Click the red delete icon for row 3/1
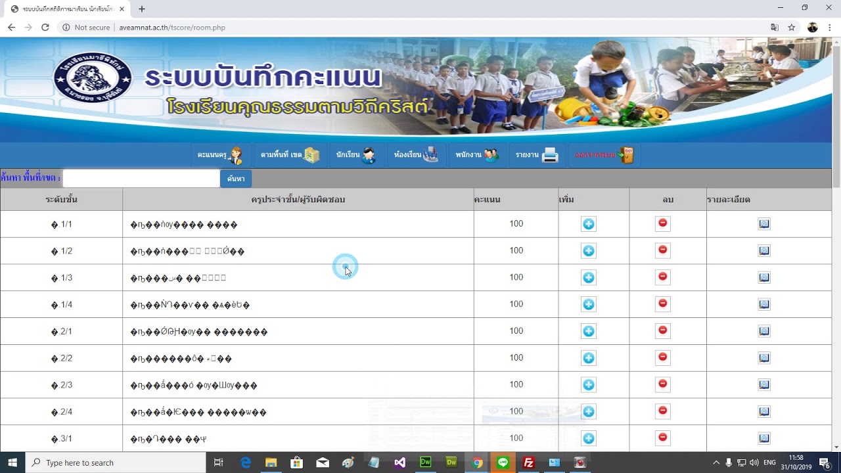 point(663,438)
